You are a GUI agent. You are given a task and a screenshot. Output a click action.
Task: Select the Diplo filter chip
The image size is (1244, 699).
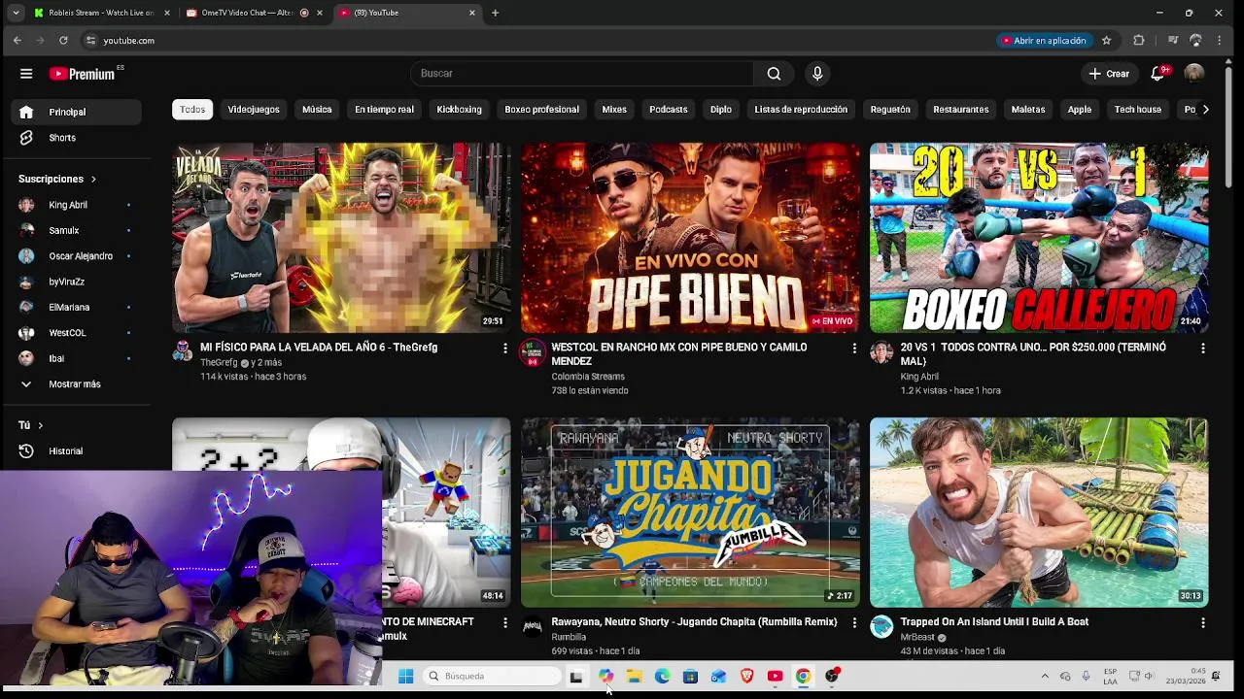pos(720,110)
